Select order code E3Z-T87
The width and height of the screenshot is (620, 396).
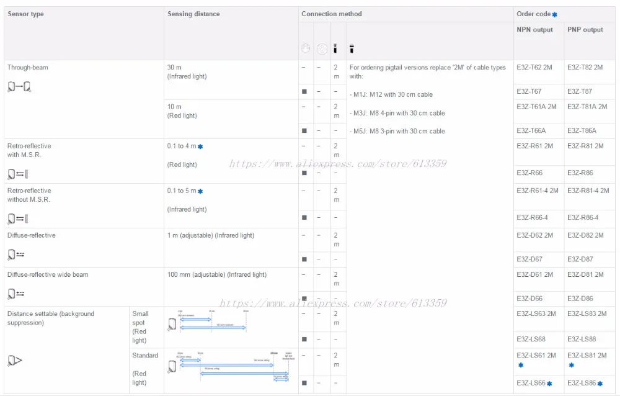click(x=580, y=91)
